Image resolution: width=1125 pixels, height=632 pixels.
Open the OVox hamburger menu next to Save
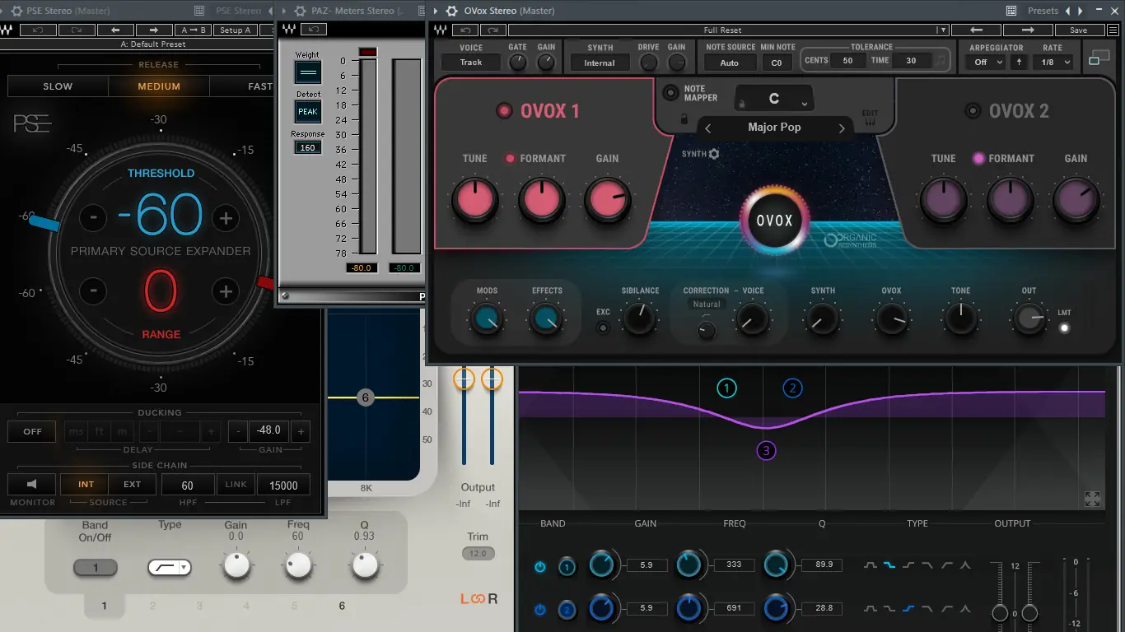click(1114, 30)
